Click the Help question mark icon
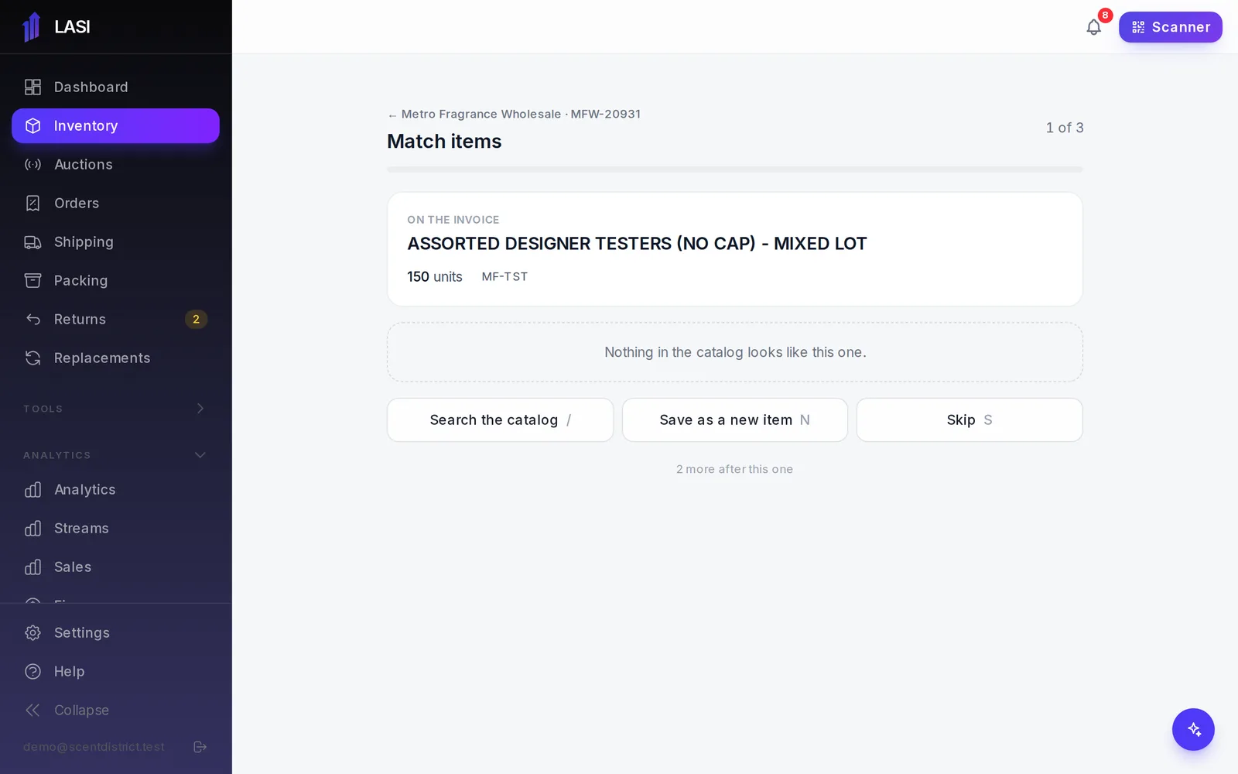The image size is (1238, 774). (32, 671)
